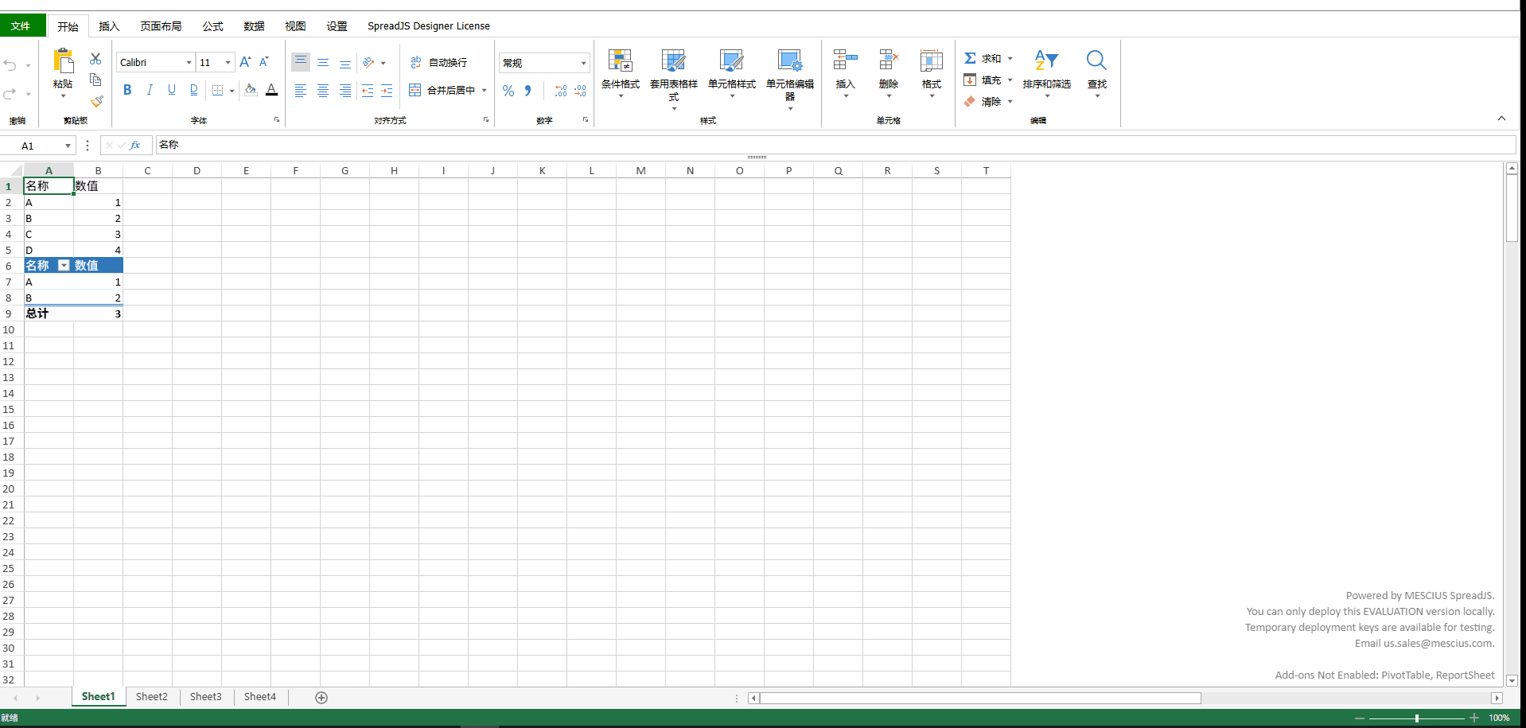Image resolution: width=1526 pixels, height=728 pixels.
Task: Toggle align text left
Action: tap(301, 91)
